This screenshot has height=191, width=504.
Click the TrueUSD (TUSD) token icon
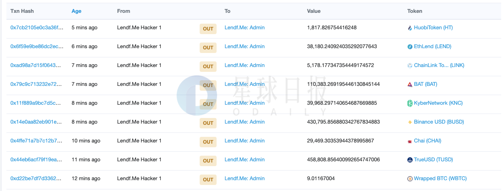click(x=410, y=160)
